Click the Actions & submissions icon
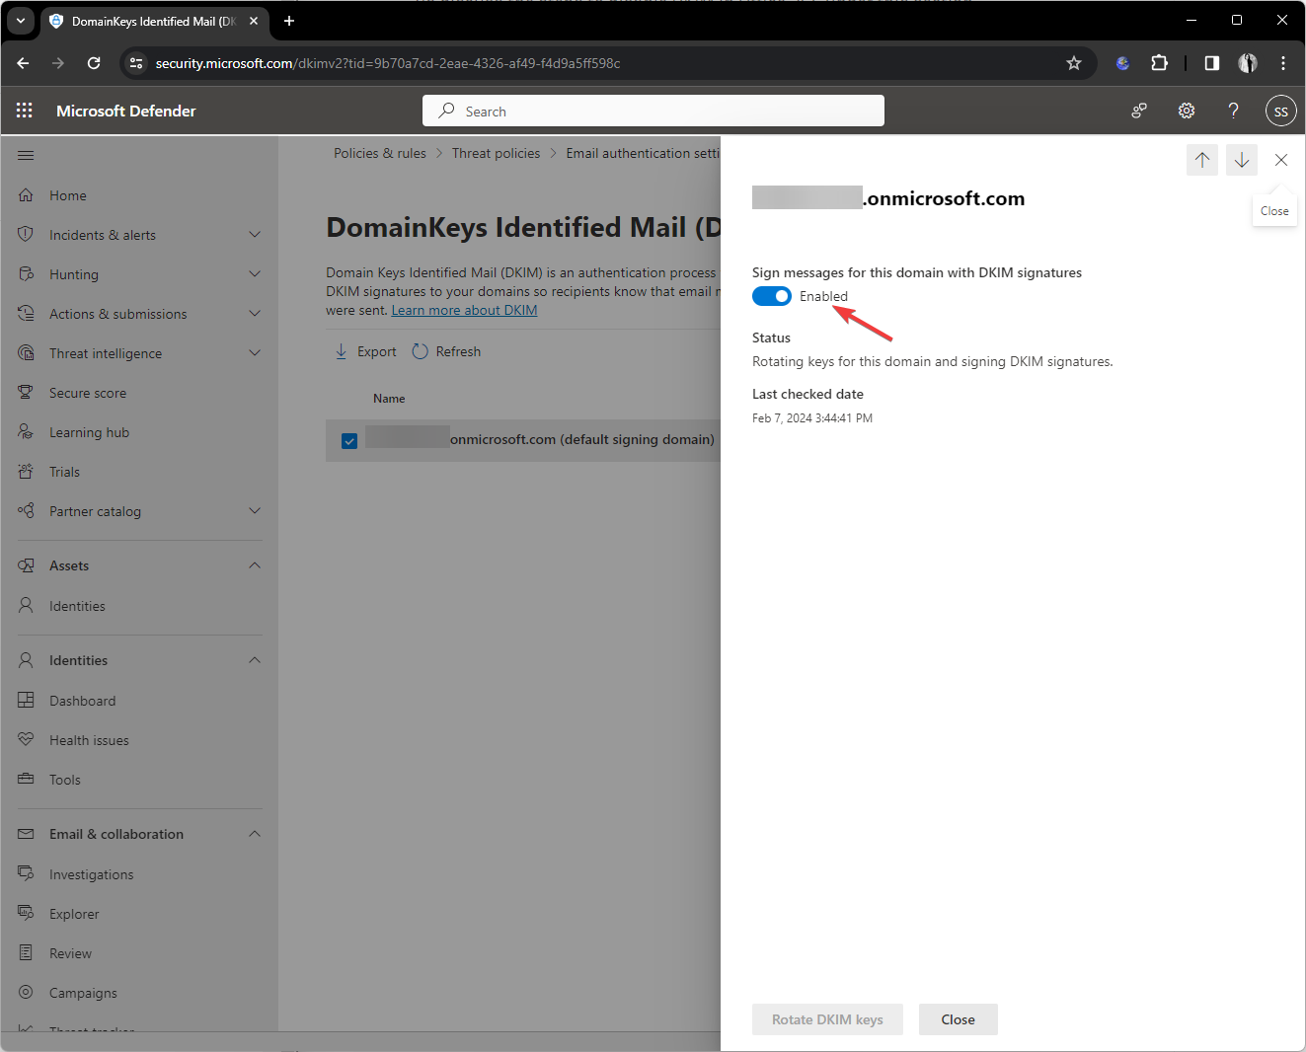 [27, 314]
